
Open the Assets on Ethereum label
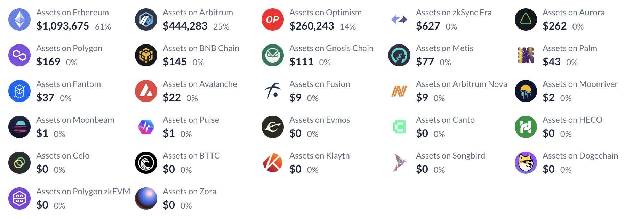tap(72, 13)
